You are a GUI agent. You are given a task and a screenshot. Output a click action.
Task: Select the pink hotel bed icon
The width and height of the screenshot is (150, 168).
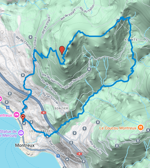tap(16, 115)
